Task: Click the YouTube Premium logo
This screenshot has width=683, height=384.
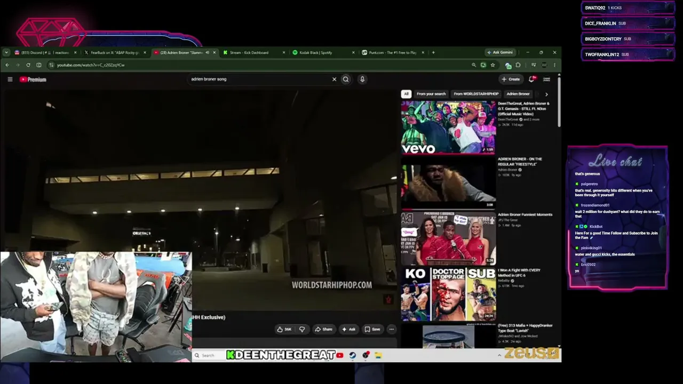Action: point(33,79)
